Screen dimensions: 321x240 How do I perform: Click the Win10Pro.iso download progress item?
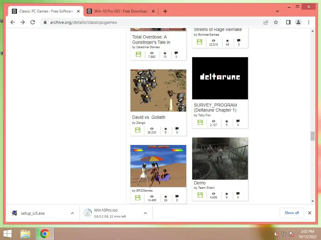[110, 213]
